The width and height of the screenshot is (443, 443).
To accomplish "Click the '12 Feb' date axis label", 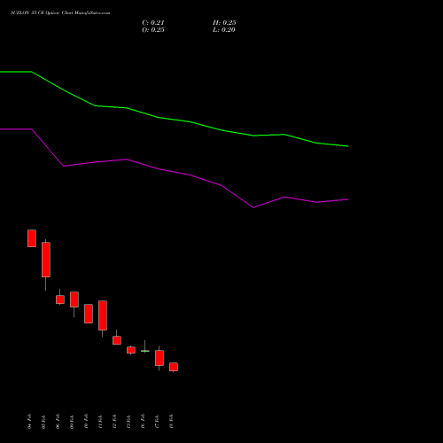I will point(114,421).
